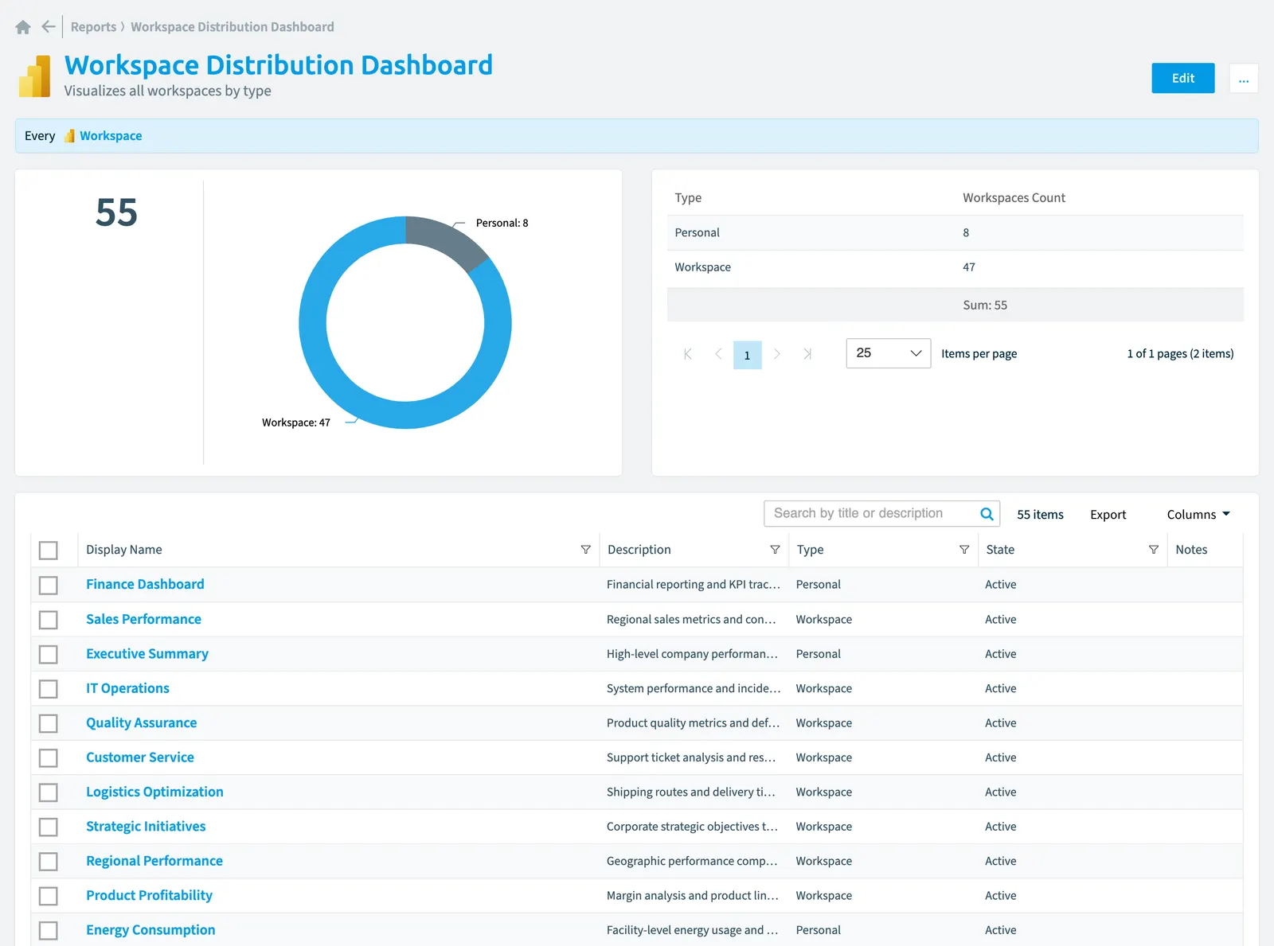Viewport: 1274px width, 946px height.
Task: Go to last page pagination icon
Action: point(807,354)
